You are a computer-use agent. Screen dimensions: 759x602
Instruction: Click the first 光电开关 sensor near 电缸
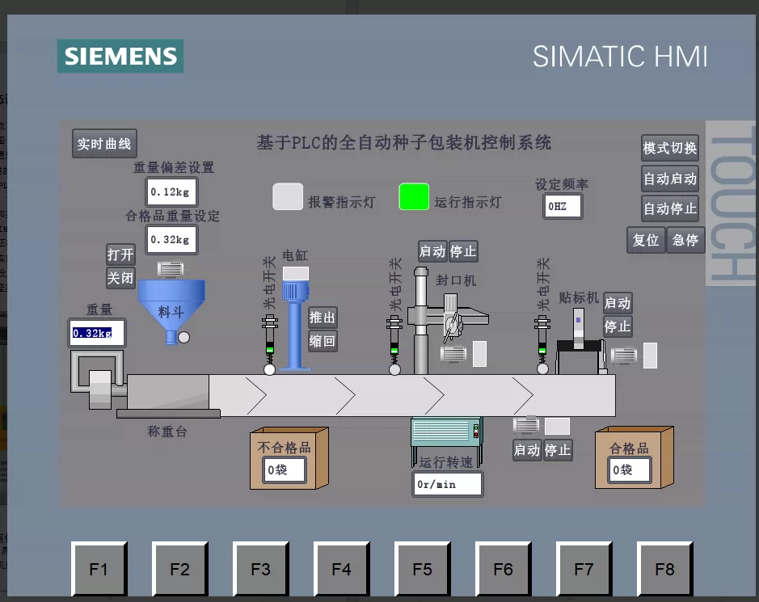pyautogui.click(x=270, y=344)
